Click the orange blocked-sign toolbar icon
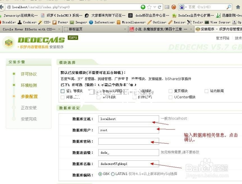The image size is (242, 184). (174, 7)
